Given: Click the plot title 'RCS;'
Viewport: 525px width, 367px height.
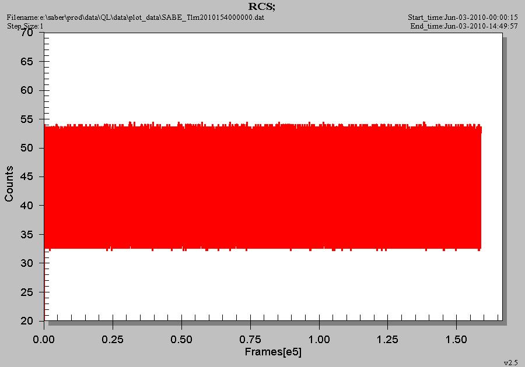Looking at the screenshot, I should (261, 6).
